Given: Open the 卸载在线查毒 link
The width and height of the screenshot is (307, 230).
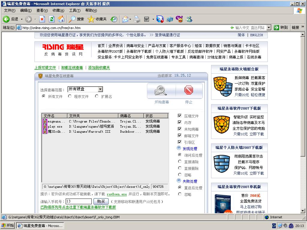Looking at the screenshot, I should 72,68.
